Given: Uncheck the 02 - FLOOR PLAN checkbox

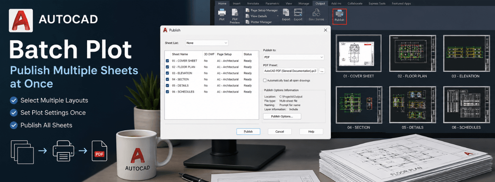Looking at the screenshot, I should point(167,67).
